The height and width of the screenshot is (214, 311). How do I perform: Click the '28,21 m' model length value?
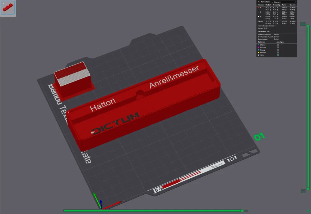coord(268,8)
